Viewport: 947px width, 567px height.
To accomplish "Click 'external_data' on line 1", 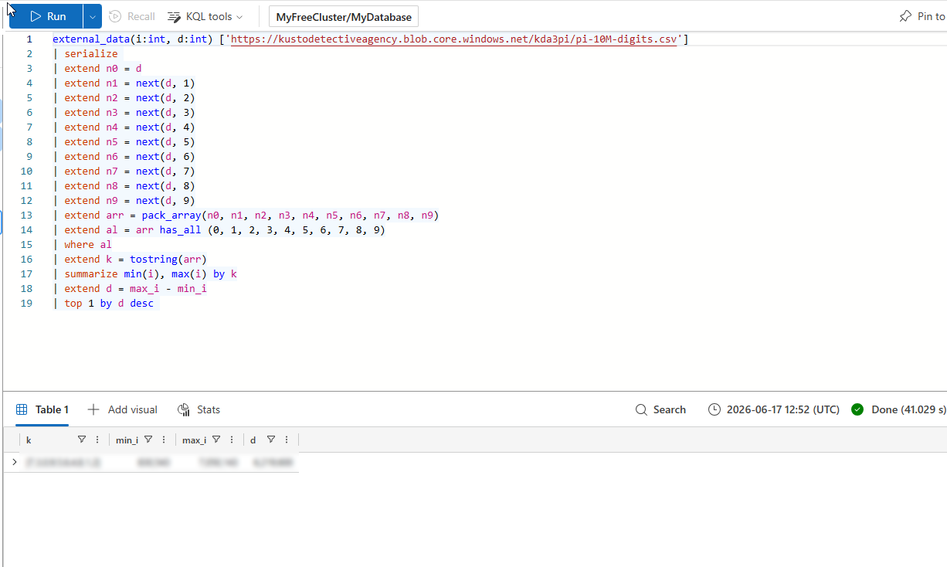I will coord(91,39).
